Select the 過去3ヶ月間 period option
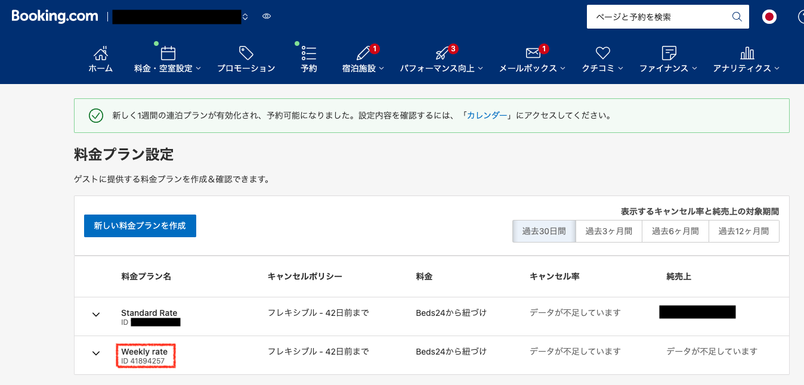The image size is (804, 385). coord(608,231)
